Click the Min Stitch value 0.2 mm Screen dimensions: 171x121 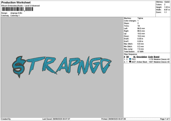141,47
